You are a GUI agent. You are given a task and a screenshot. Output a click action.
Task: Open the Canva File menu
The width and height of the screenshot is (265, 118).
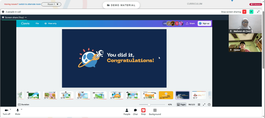click(x=37, y=24)
